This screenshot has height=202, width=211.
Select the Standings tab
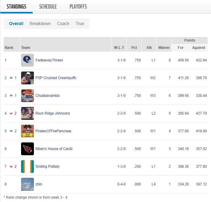click(16, 7)
